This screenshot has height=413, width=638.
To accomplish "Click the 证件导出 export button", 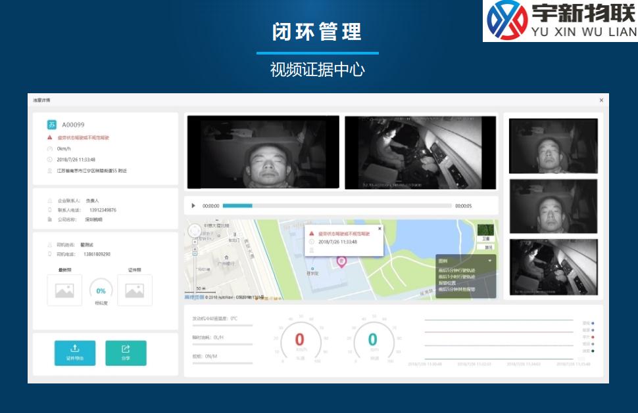I will 75,353.
